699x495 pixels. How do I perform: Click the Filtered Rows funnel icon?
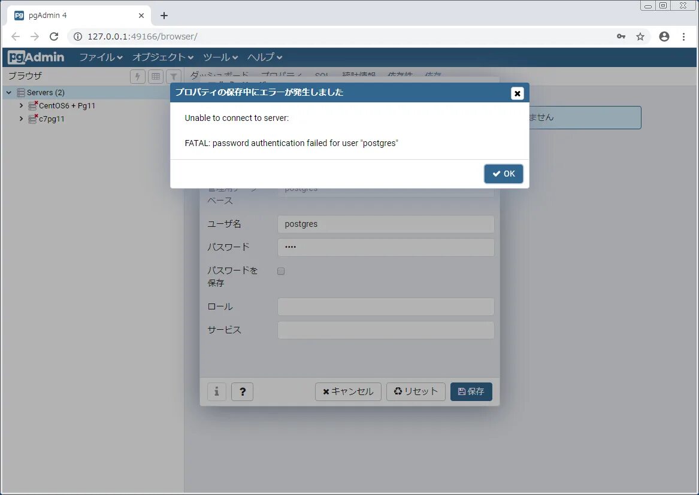click(174, 77)
